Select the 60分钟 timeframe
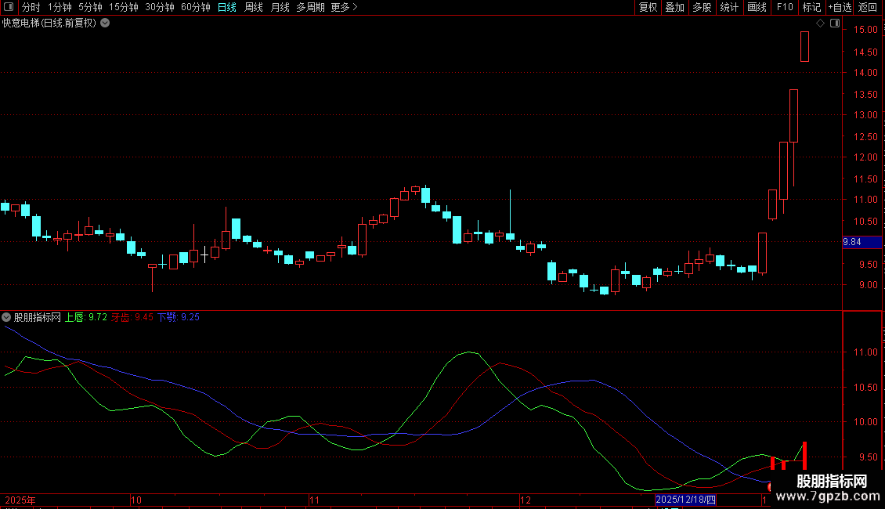Viewport: 885px width, 509px height. [195, 7]
